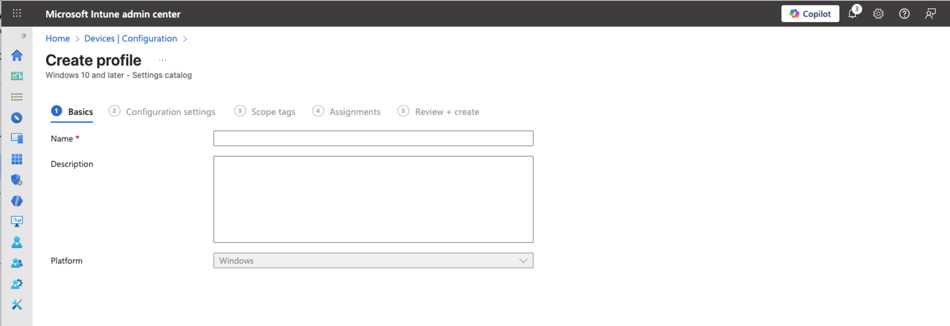The height and width of the screenshot is (326, 950).
Task: Switch to Review + create step
Action: click(438, 111)
